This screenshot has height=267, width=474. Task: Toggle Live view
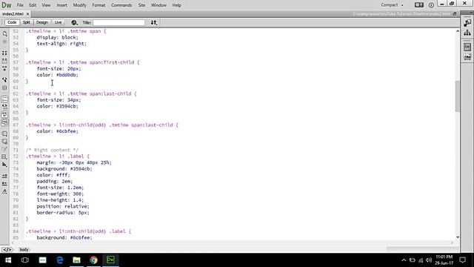58,22
